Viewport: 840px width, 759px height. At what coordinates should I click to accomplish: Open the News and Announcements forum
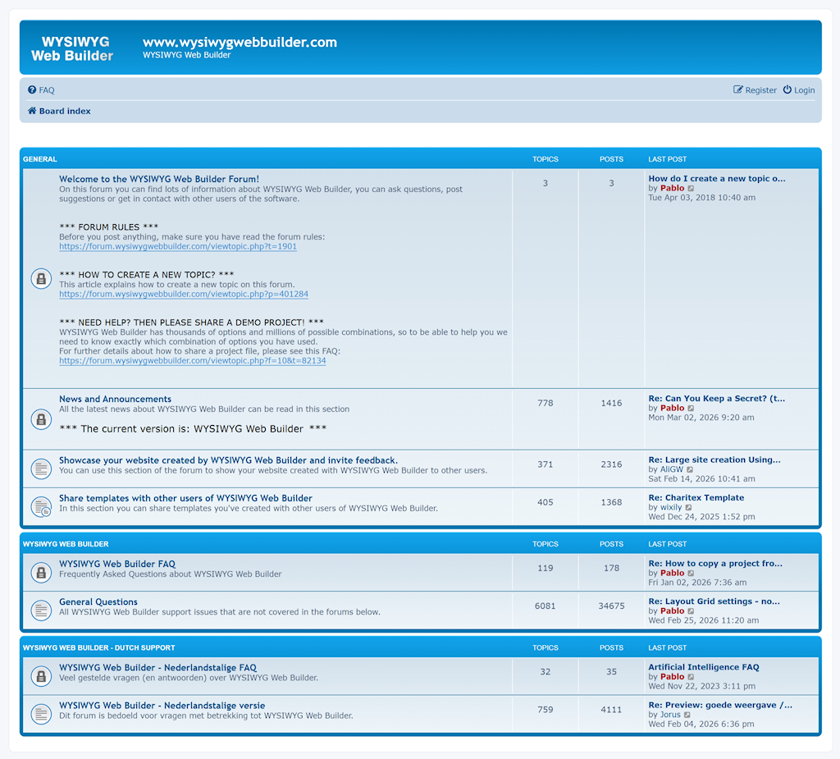click(x=115, y=399)
